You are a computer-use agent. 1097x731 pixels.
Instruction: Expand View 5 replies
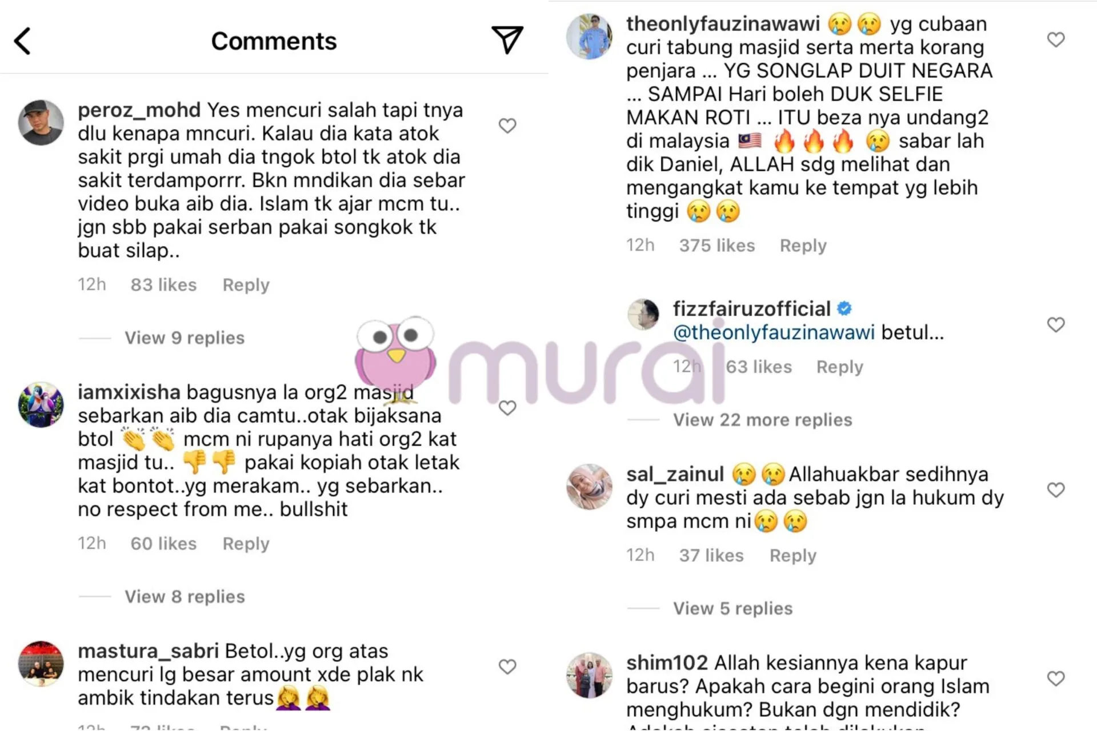tap(732, 608)
